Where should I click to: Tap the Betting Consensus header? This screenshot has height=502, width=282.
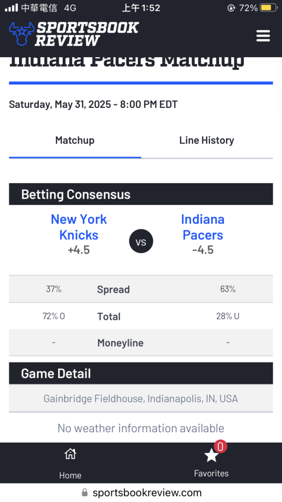click(141, 194)
